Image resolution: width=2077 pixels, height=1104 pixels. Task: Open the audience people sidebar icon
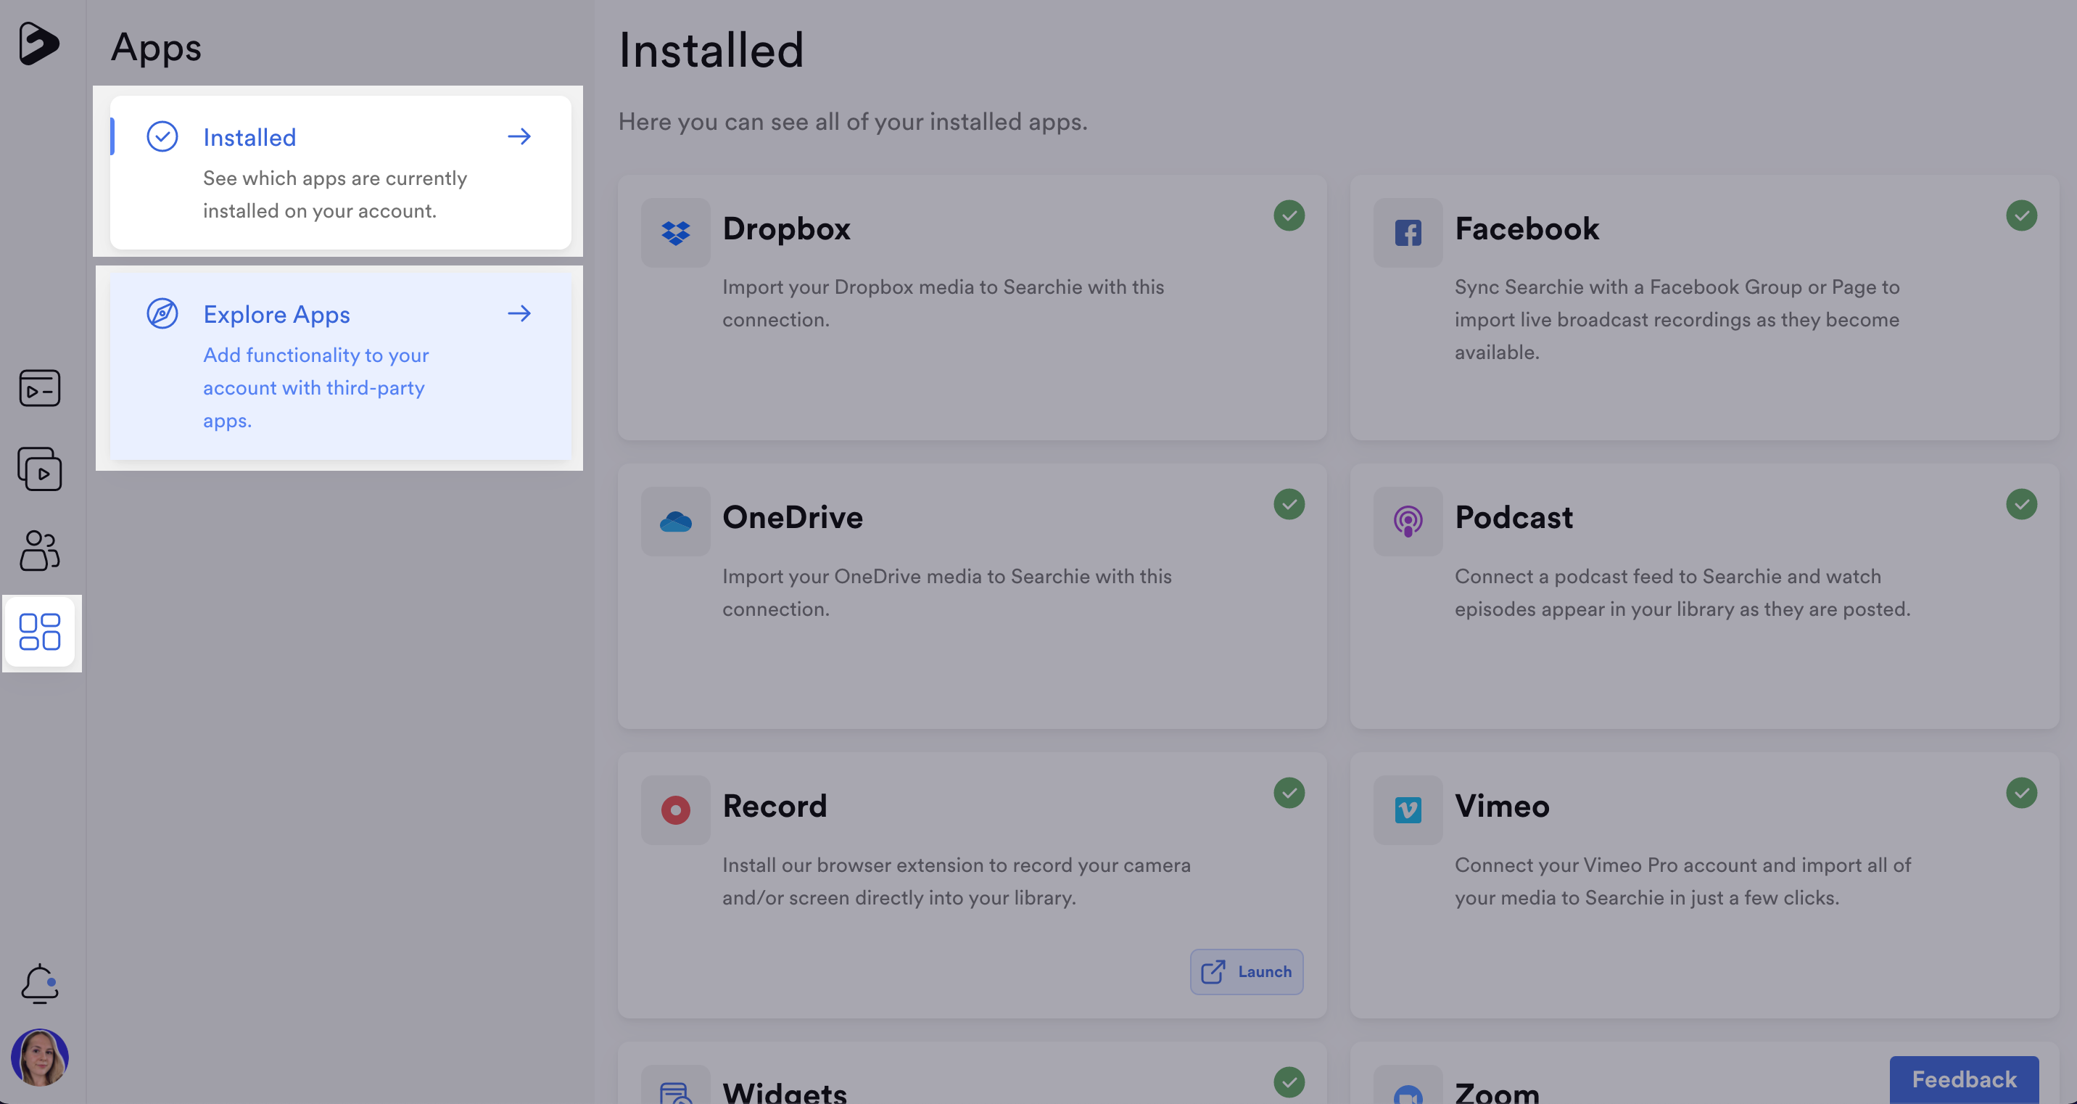coord(39,551)
